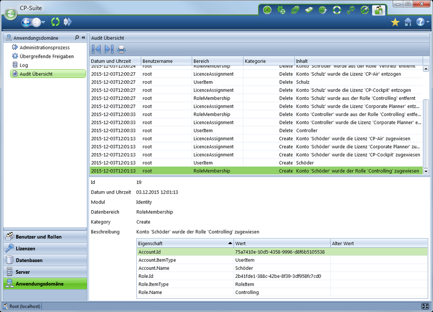Expand the help dropdown arrow
This screenshot has height=312, width=433.
(x=428, y=22)
